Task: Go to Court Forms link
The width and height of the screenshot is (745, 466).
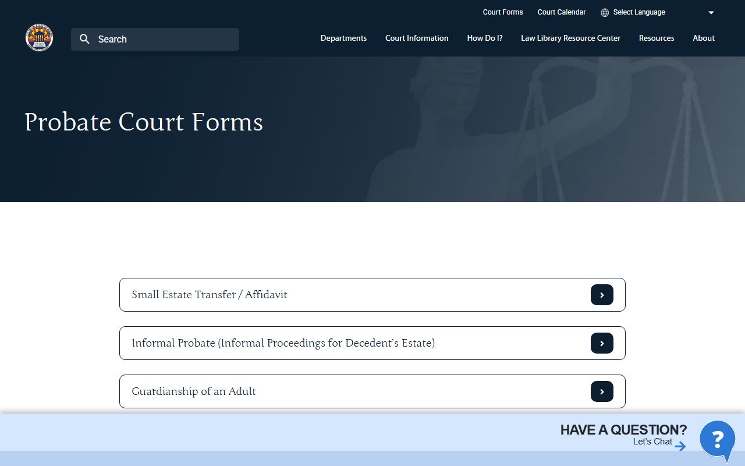Action: tap(503, 12)
